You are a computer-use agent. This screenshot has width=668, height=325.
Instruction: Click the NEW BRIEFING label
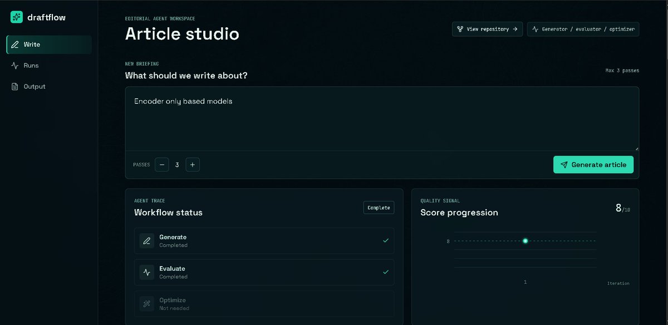142,64
